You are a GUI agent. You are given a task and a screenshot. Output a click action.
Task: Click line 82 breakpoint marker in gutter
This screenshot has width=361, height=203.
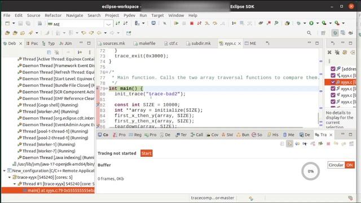tap(98, 105)
